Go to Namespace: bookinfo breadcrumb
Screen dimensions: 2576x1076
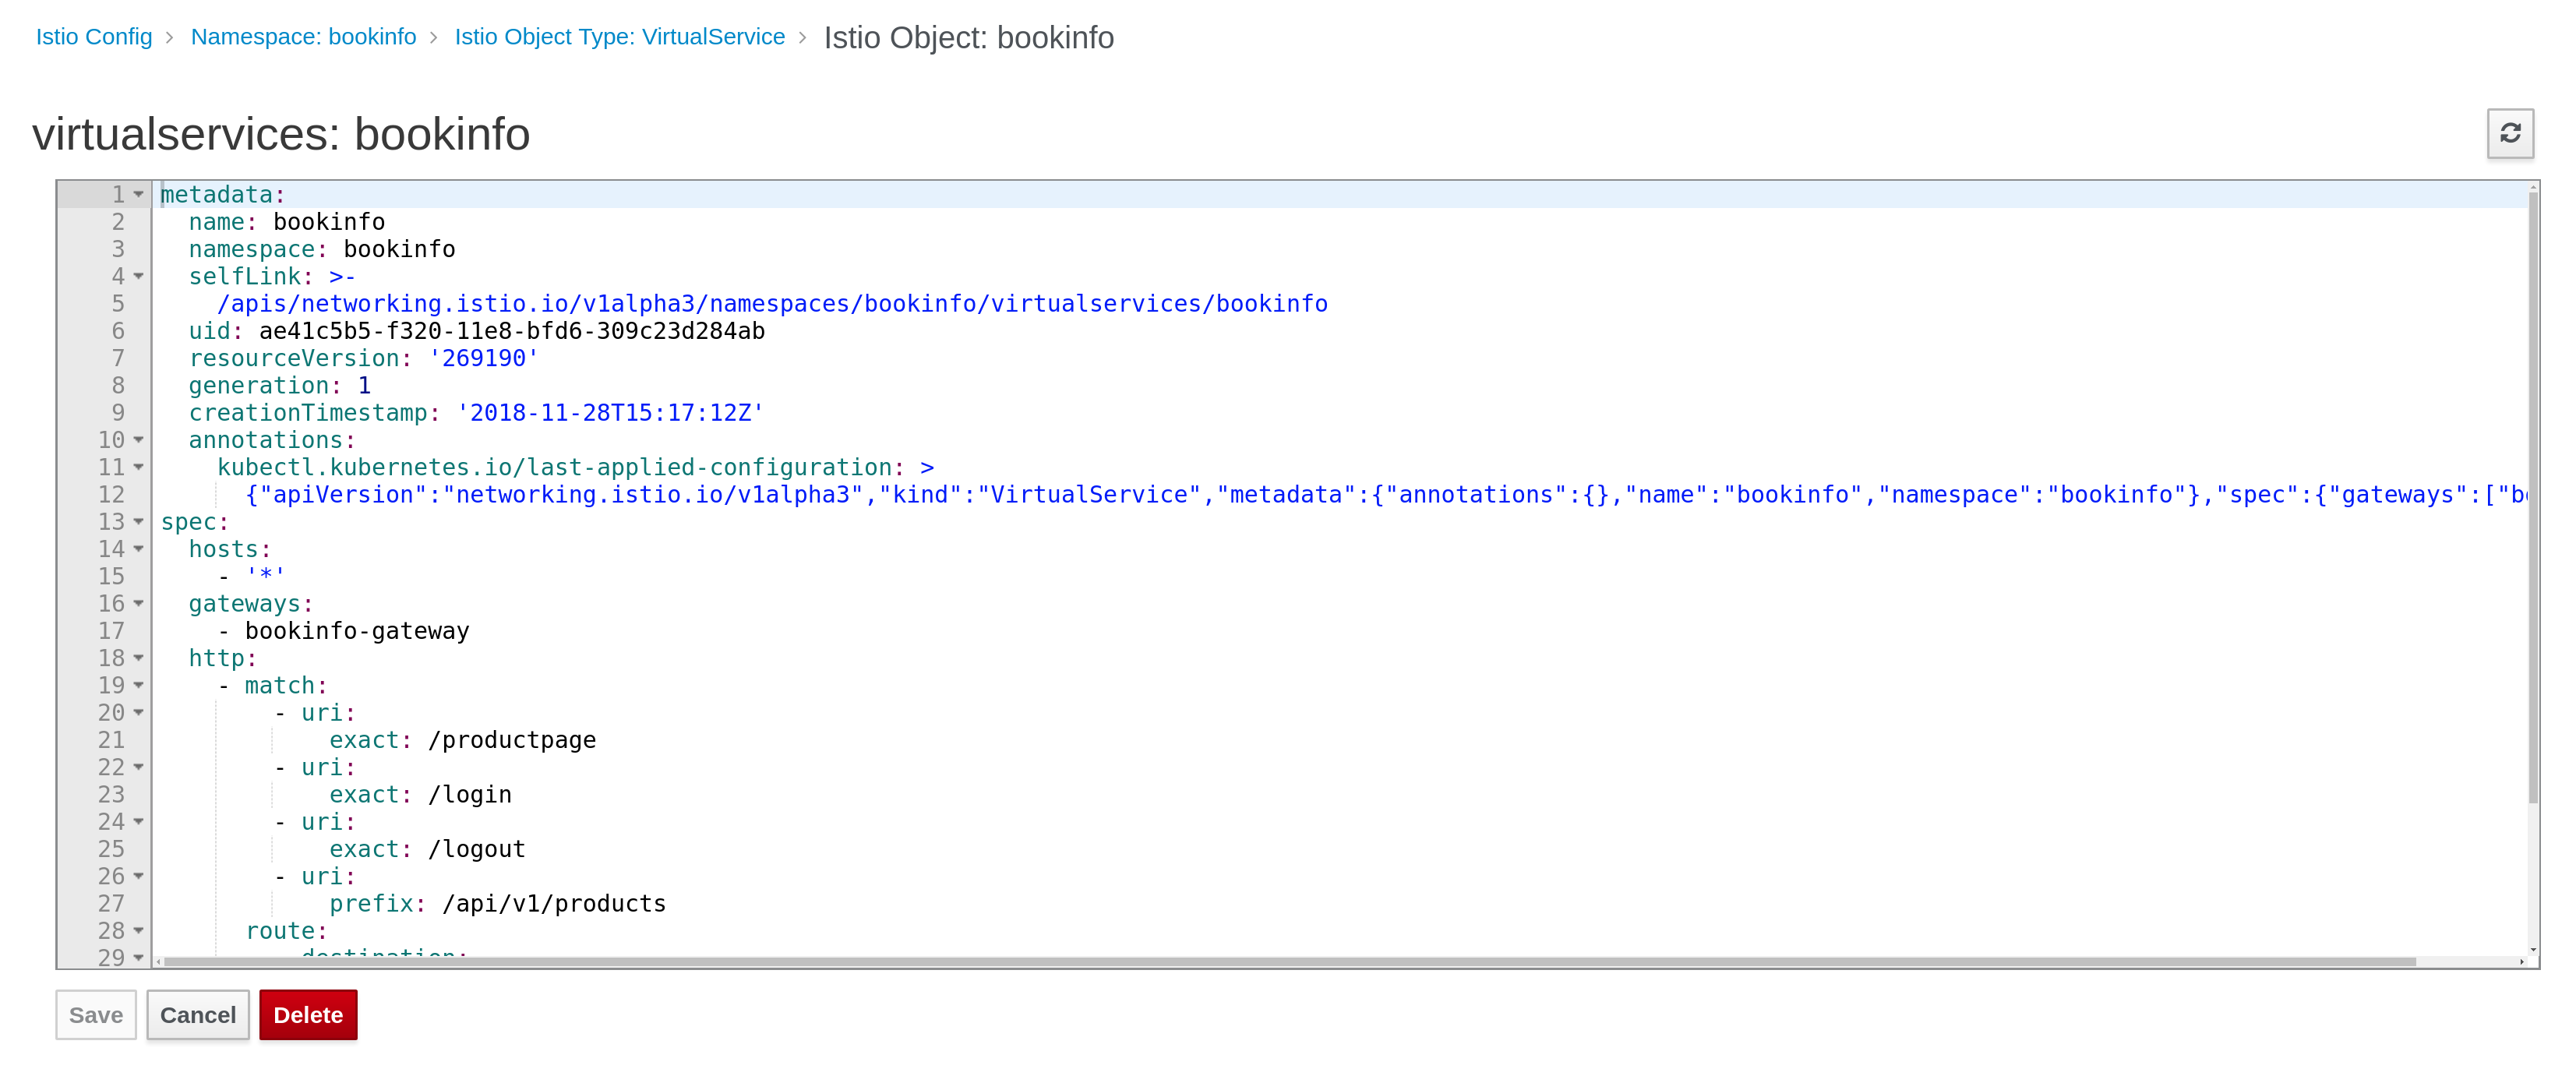click(303, 37)
